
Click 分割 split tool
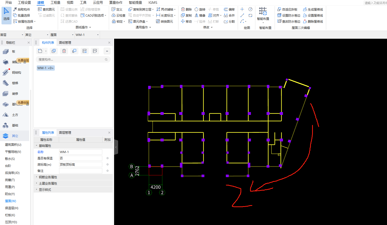coord(229,21)
